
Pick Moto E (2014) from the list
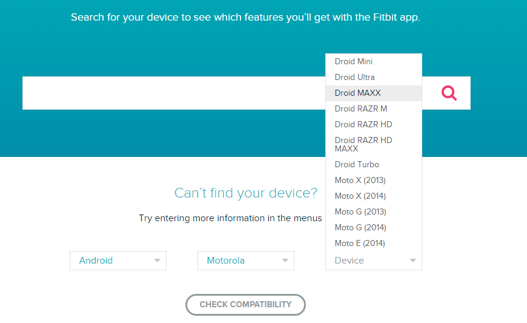click(360, 244)
